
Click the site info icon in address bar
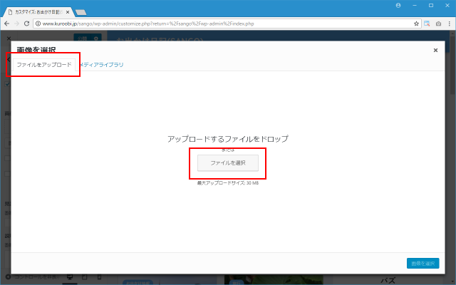[x=38, y=24]
